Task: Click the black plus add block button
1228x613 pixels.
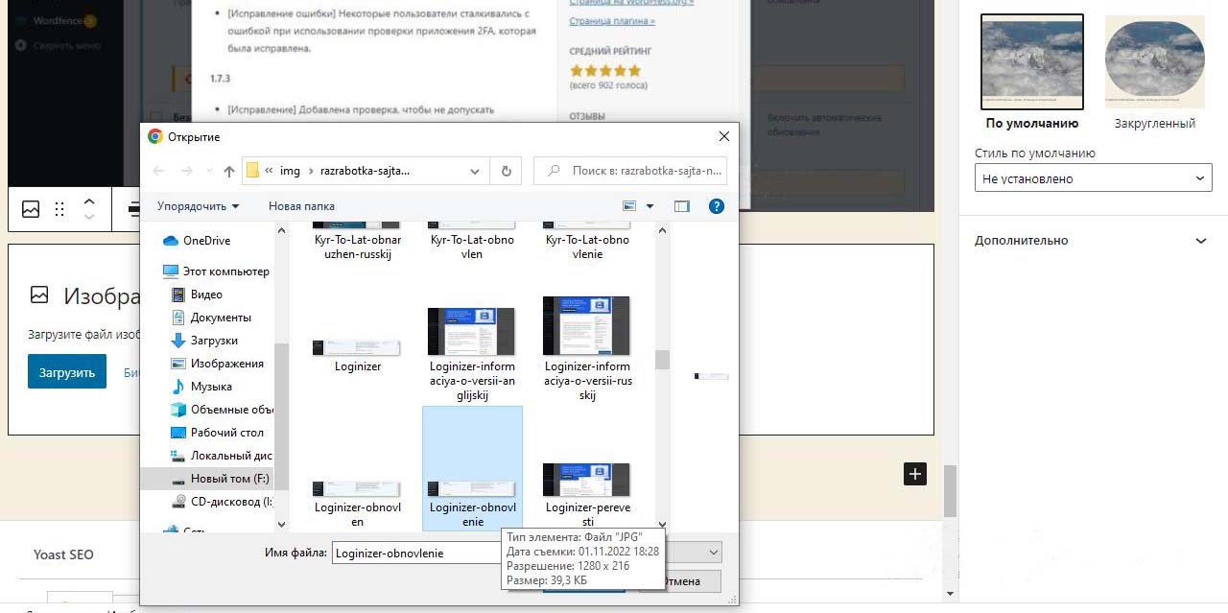Action: pyautogui.click(x=914, y=474)
